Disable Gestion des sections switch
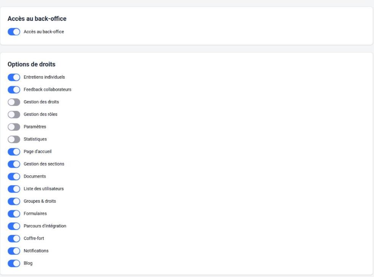374x277 pixels. click(x=14, y=164)
